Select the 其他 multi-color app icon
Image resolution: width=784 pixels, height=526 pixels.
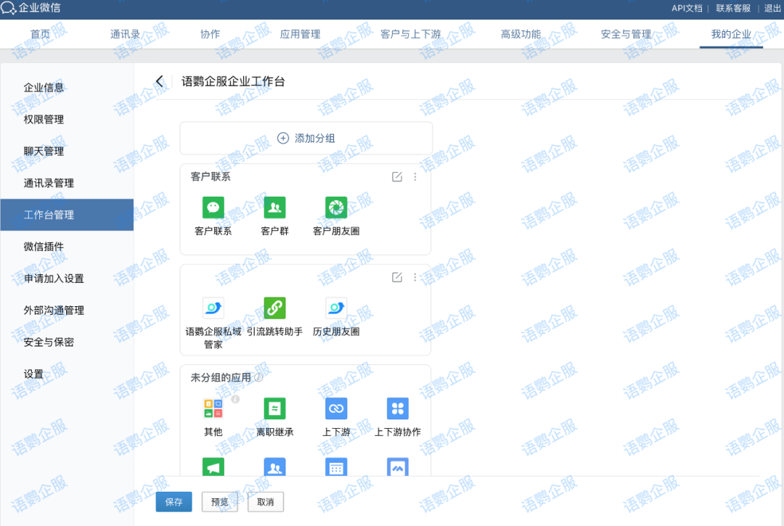(213, 408)
